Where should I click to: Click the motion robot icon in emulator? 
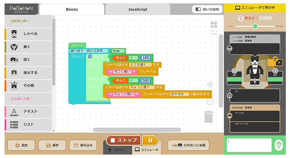230,95
